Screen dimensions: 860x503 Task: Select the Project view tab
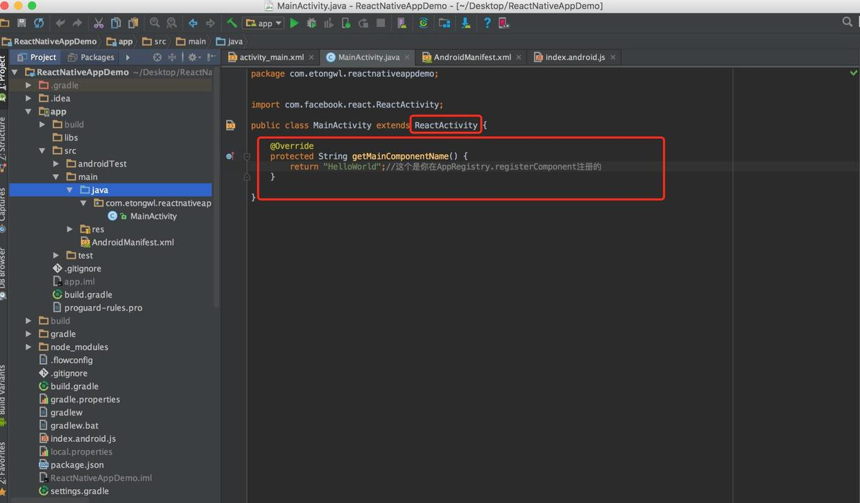[x=37, y=57]
